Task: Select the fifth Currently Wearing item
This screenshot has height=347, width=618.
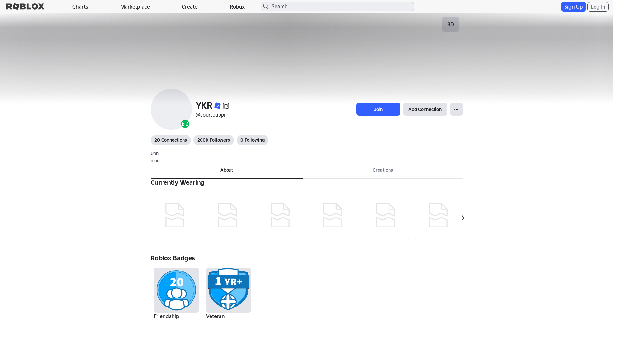Action: (x=386, y=215)
